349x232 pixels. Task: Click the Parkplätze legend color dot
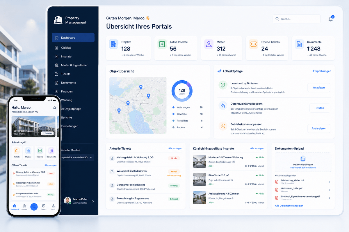click(x=173, y=121)
